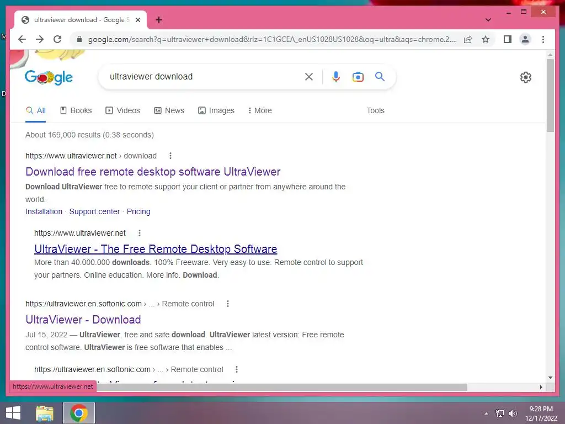Open UltraViewer - The Free Remote Desktop Software
Viewport: 565px width, 424px height.
click(156, 249)
